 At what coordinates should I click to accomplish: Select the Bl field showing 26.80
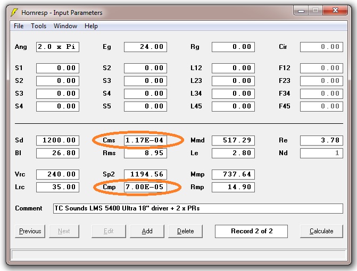[57, 153]
